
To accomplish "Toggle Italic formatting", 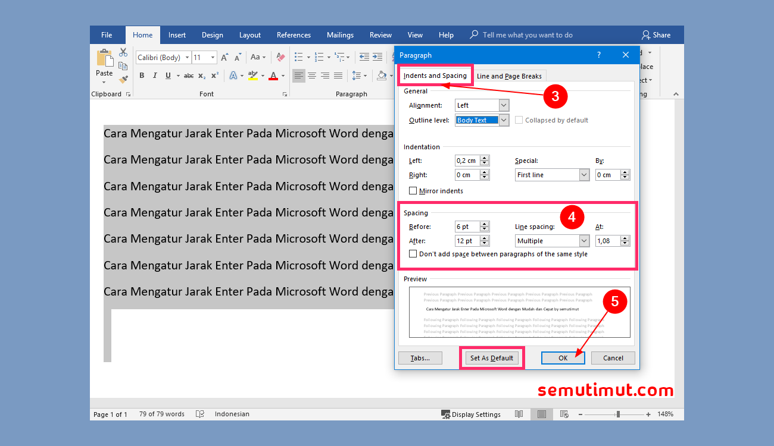I will coord(155,76).
